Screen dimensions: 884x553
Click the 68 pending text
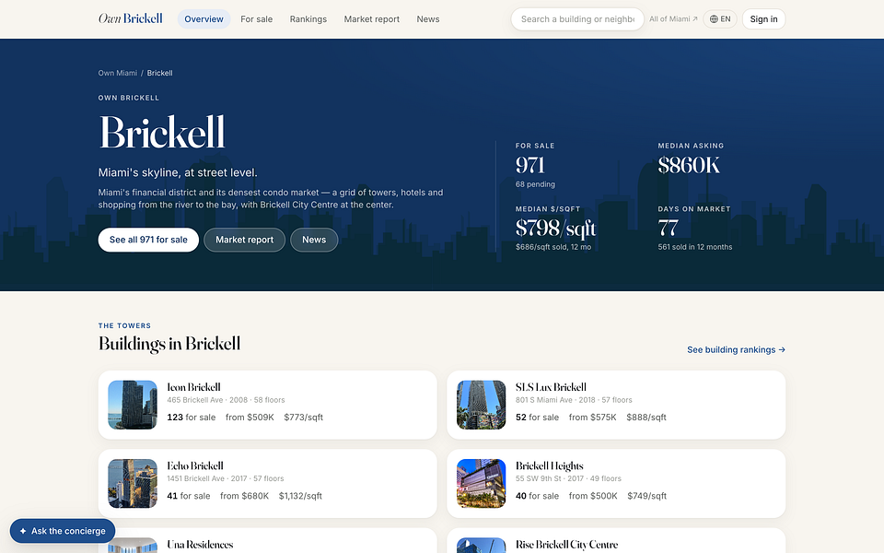pos(535,184)
